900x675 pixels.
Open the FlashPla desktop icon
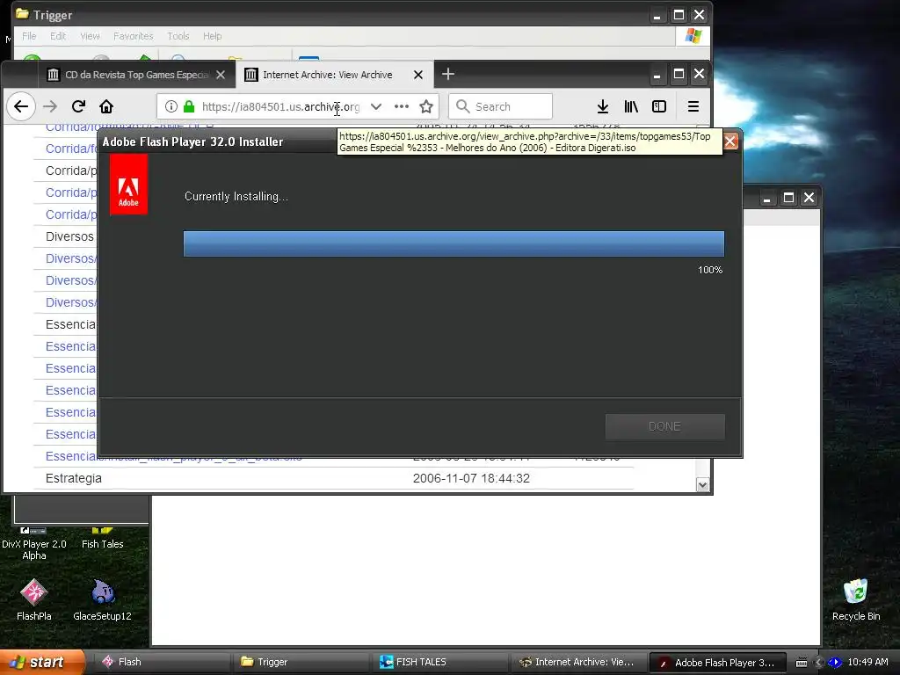click(34, 599)
